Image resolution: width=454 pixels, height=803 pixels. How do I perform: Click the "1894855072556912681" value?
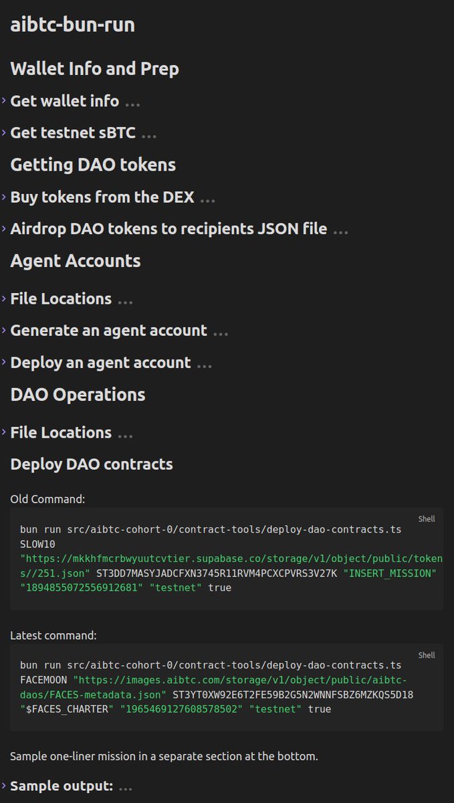(x=82, y=588)
